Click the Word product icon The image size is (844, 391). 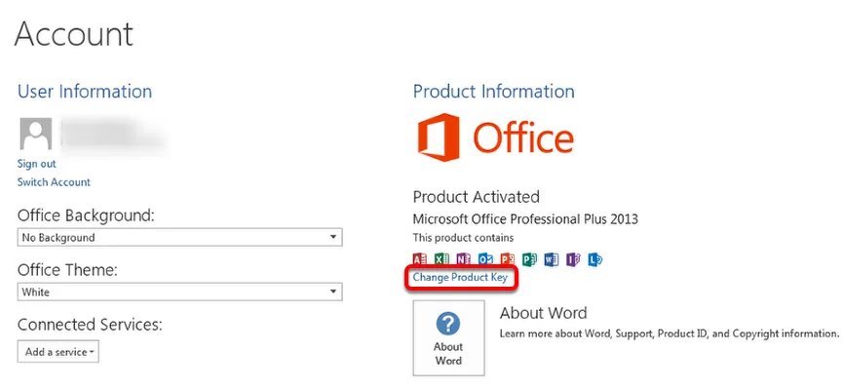click(551, 259)
